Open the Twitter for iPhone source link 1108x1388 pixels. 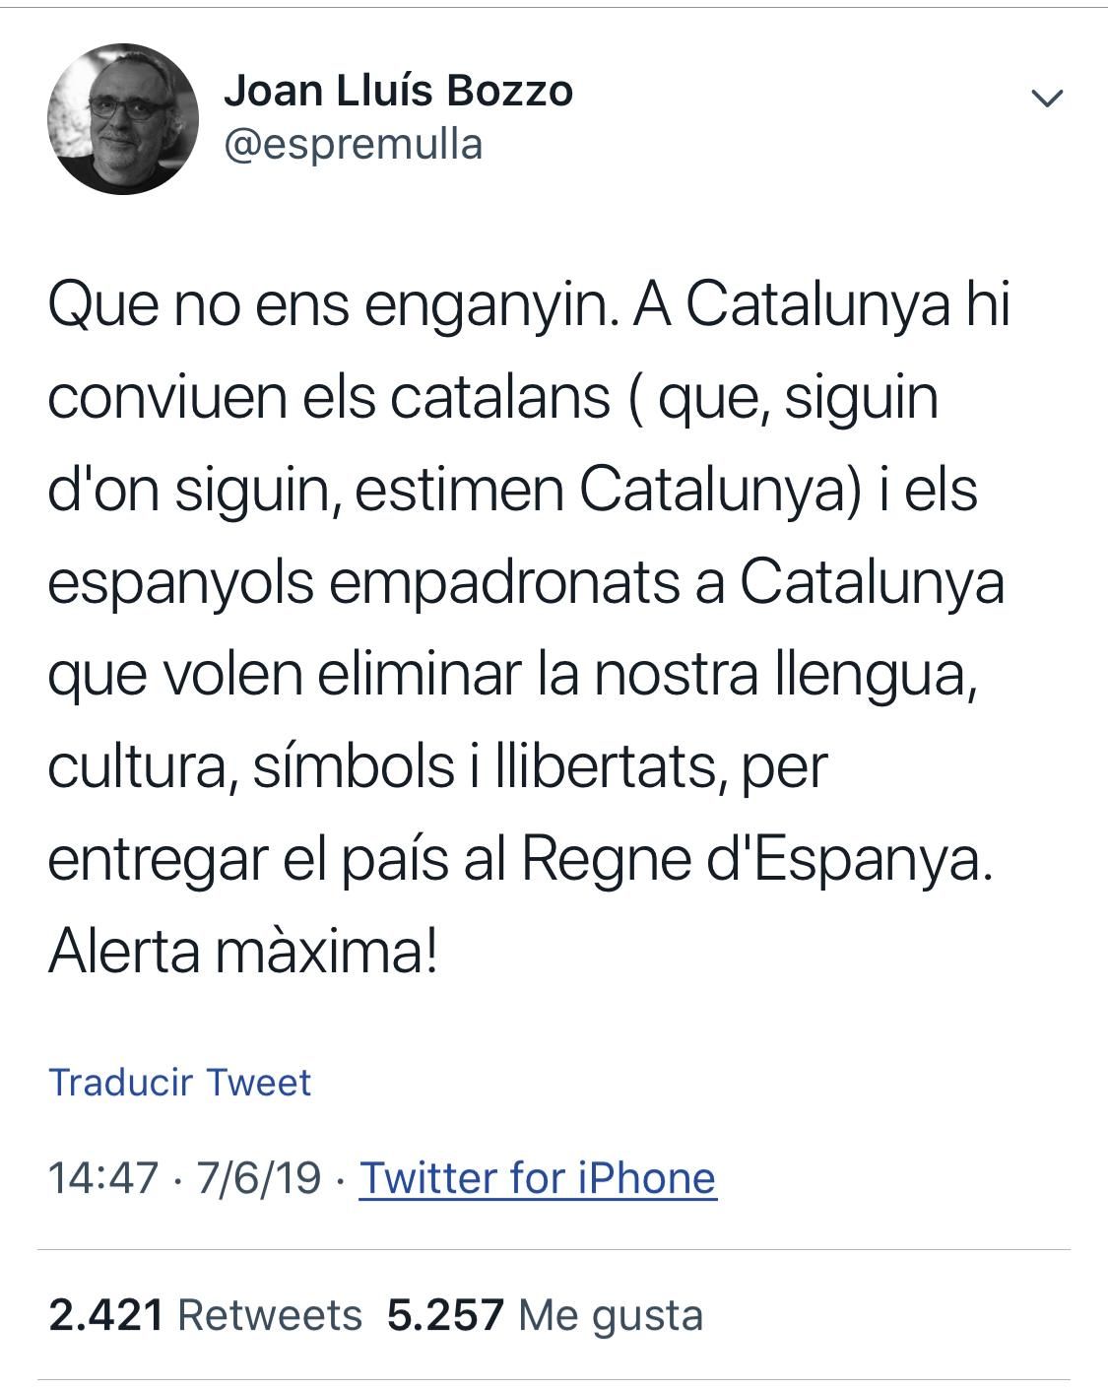tap(537, 1177)
